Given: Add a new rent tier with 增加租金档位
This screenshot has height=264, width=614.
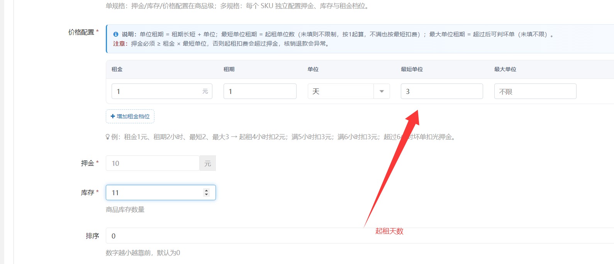Looking at the screenshot, I should pyautogui.click(x=130, y=116).
